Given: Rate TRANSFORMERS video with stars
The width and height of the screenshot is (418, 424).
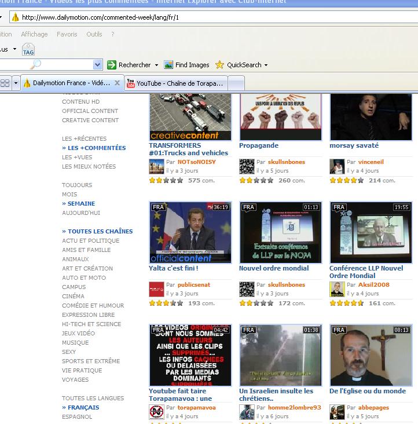Looking at the screenshot, I should click(166, 180).
